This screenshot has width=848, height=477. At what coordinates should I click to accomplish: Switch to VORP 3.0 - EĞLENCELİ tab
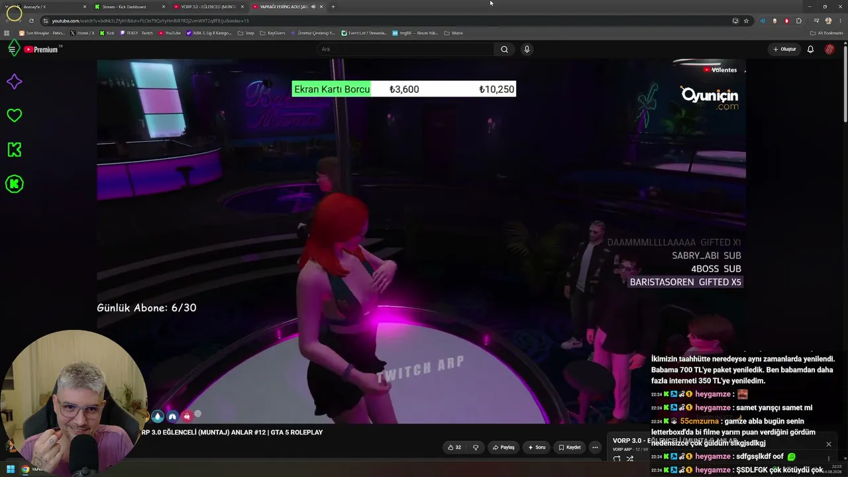[207, 7]
